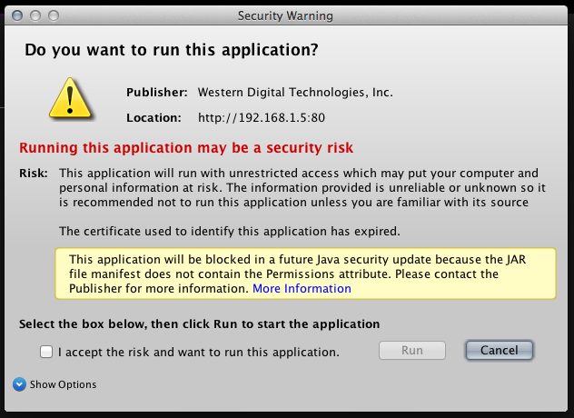Viewport: 574px width, 418px height.
Task: Tick the accept the risk checkbox
Action: pyautogui.click(x=46, y=352)
